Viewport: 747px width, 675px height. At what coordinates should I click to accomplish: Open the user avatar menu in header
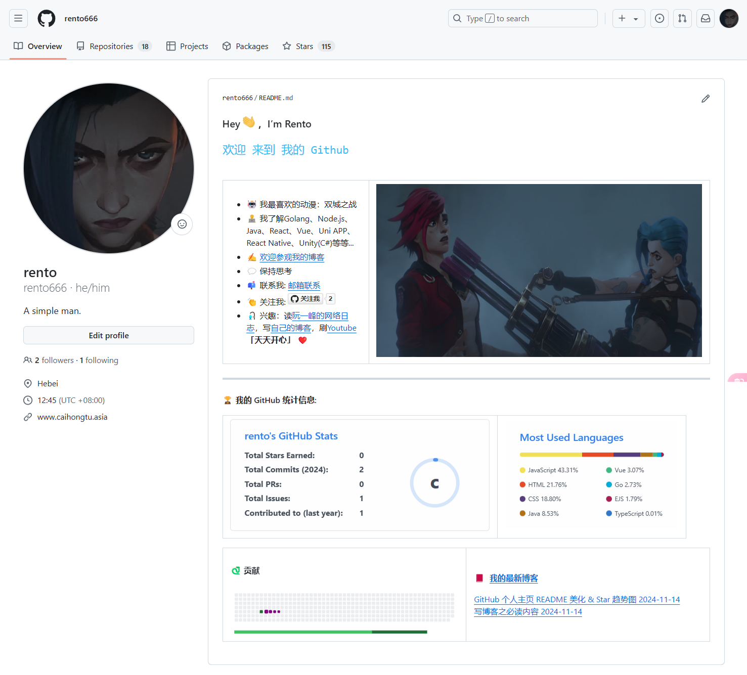pyautogui.click(x=729, y=18)
